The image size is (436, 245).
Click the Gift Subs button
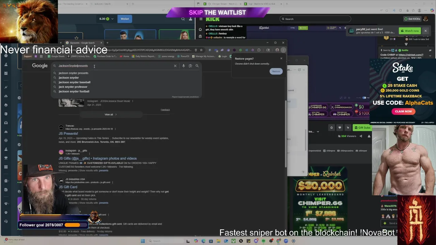click(x=362, y=128)
